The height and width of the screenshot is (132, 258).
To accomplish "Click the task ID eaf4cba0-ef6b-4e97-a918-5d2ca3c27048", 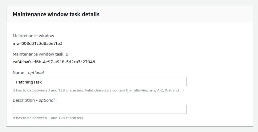I will 54,62.
